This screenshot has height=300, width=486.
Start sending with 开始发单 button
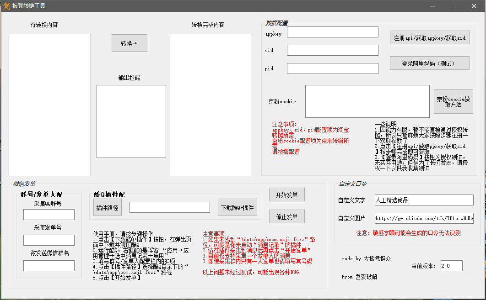[x=286, y=195]
